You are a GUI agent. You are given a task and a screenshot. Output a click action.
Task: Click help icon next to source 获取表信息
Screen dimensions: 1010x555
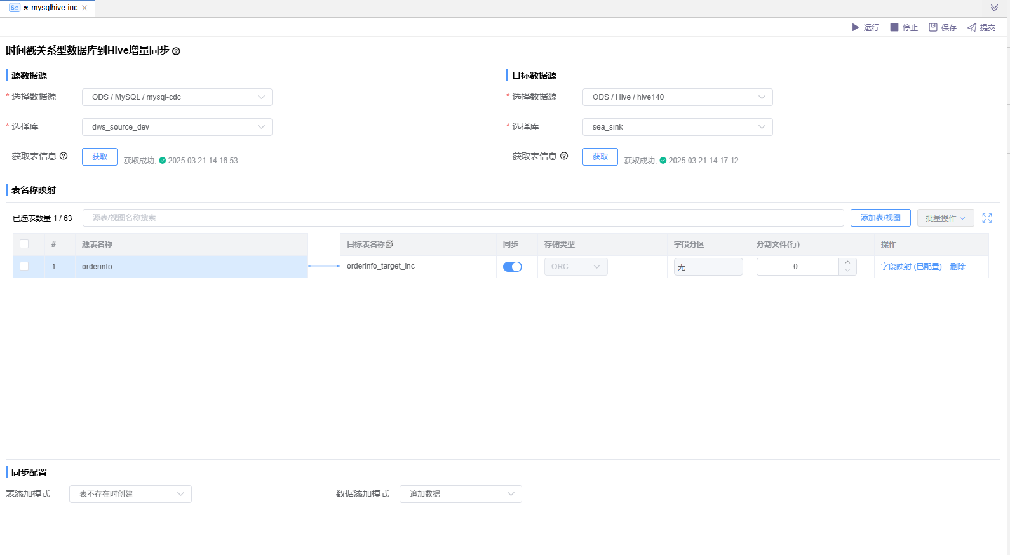[64, 156]
